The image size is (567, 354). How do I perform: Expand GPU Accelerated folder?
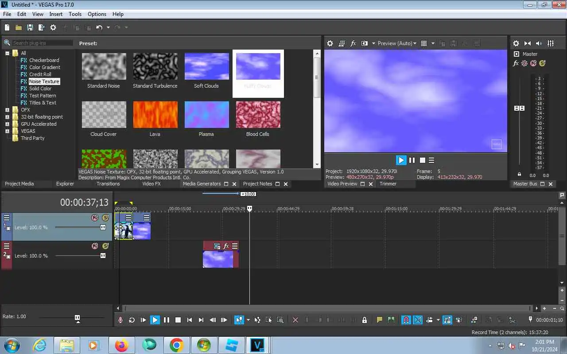coord(8,124)
